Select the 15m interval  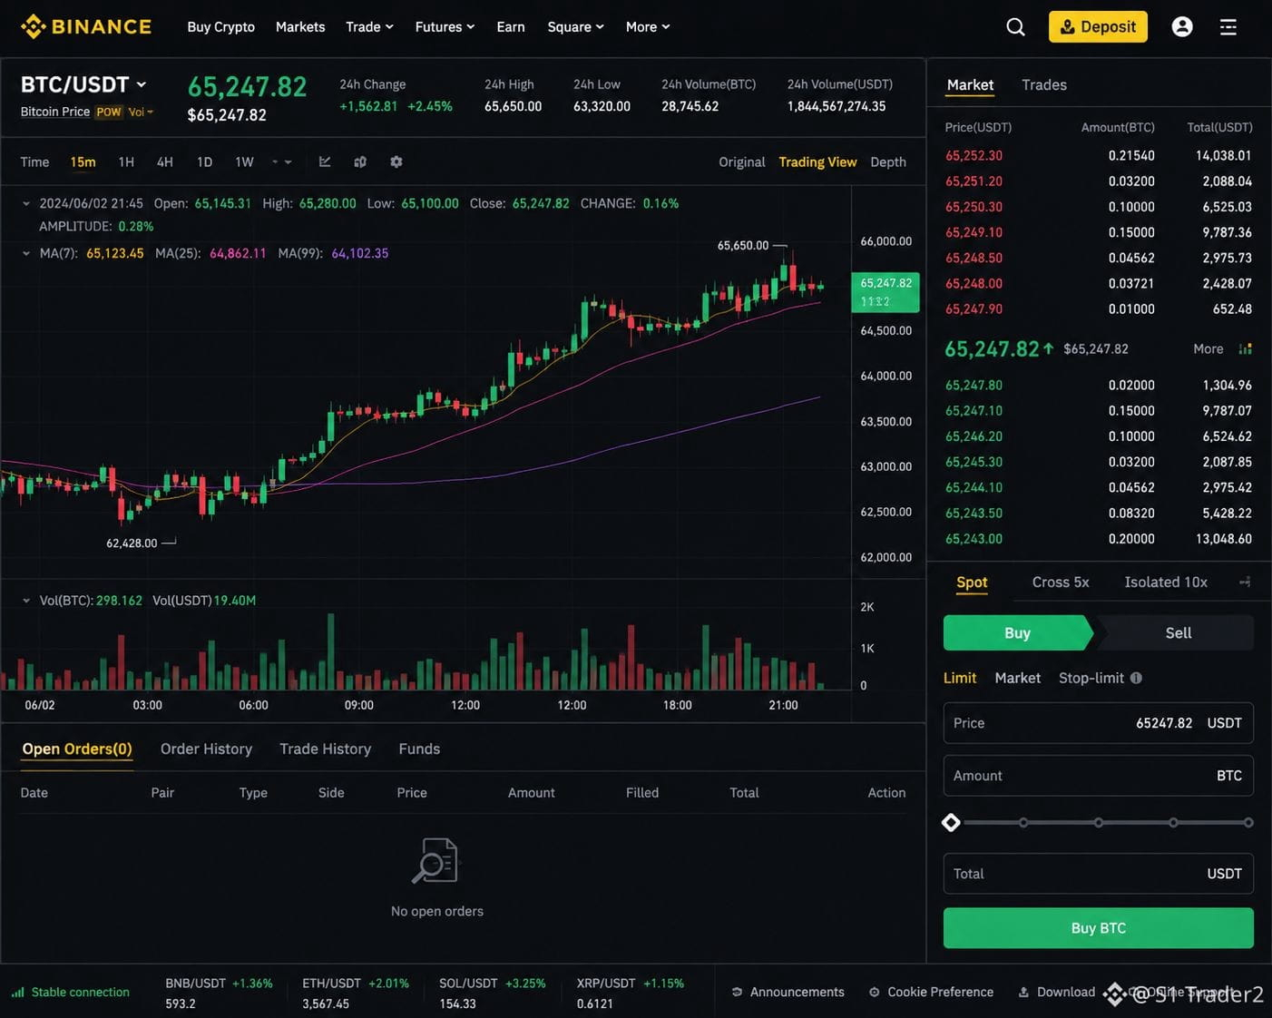point(83,162)
